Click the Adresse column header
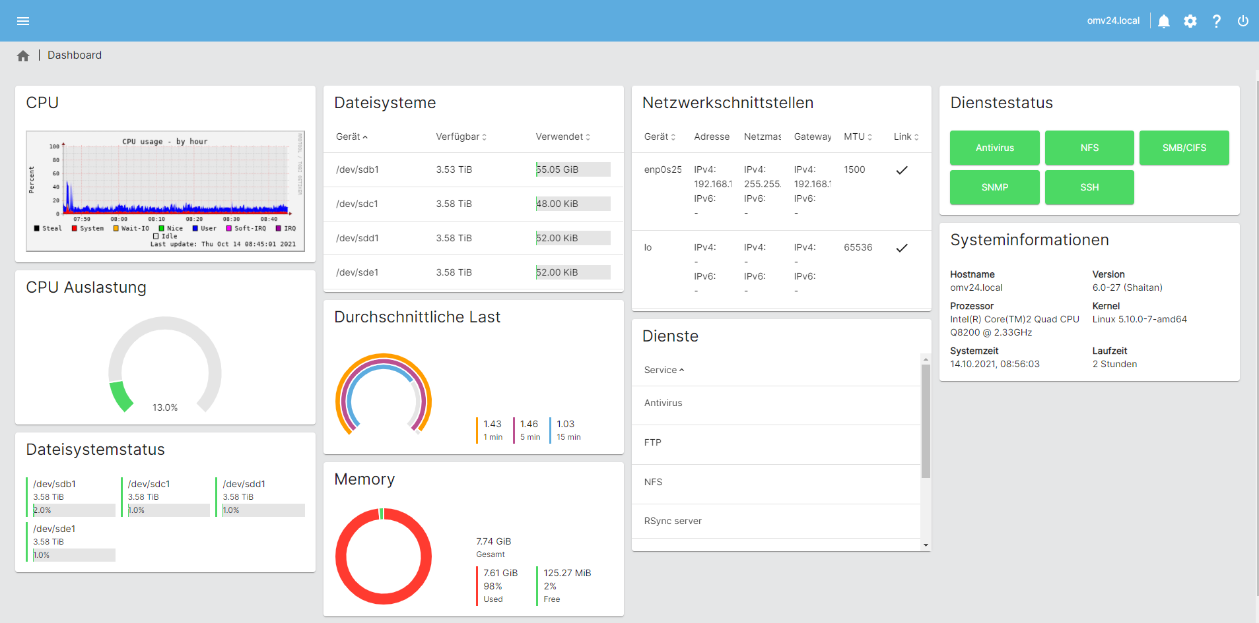 click(x=712, y=136)
